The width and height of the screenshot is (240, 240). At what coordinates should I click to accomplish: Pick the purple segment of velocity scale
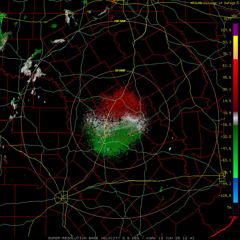pyautogui.click(x=235, y=30)
